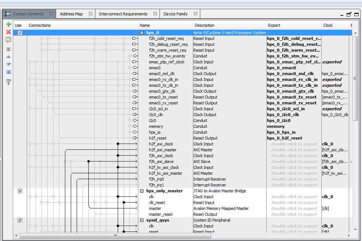Uncheck the Use checkbox for hps_0
Image resolution: width=362 pixels, height=241 pixels.
click(x=20, y=33)
